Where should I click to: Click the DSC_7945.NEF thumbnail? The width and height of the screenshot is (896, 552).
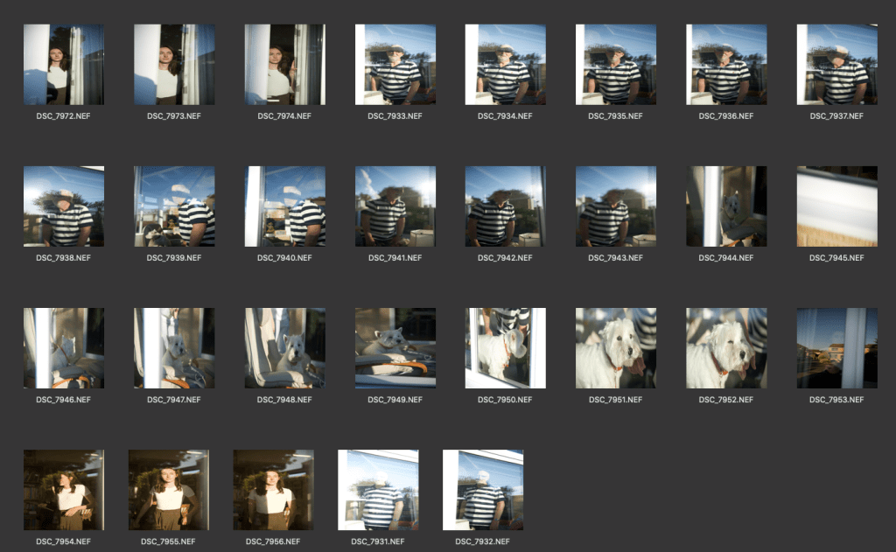(x=836, y=206)
